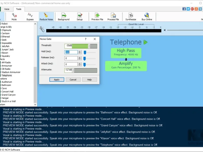Select the Chipmunk voice
203x152 pixels.
pyautogui.click(x=6, y=30)
